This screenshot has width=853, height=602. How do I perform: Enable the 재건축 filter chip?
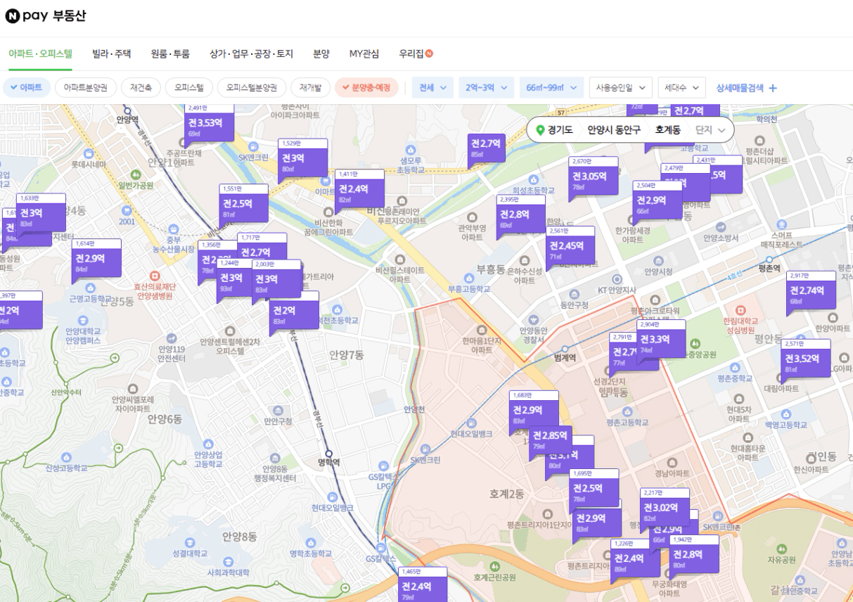point(141,88)
